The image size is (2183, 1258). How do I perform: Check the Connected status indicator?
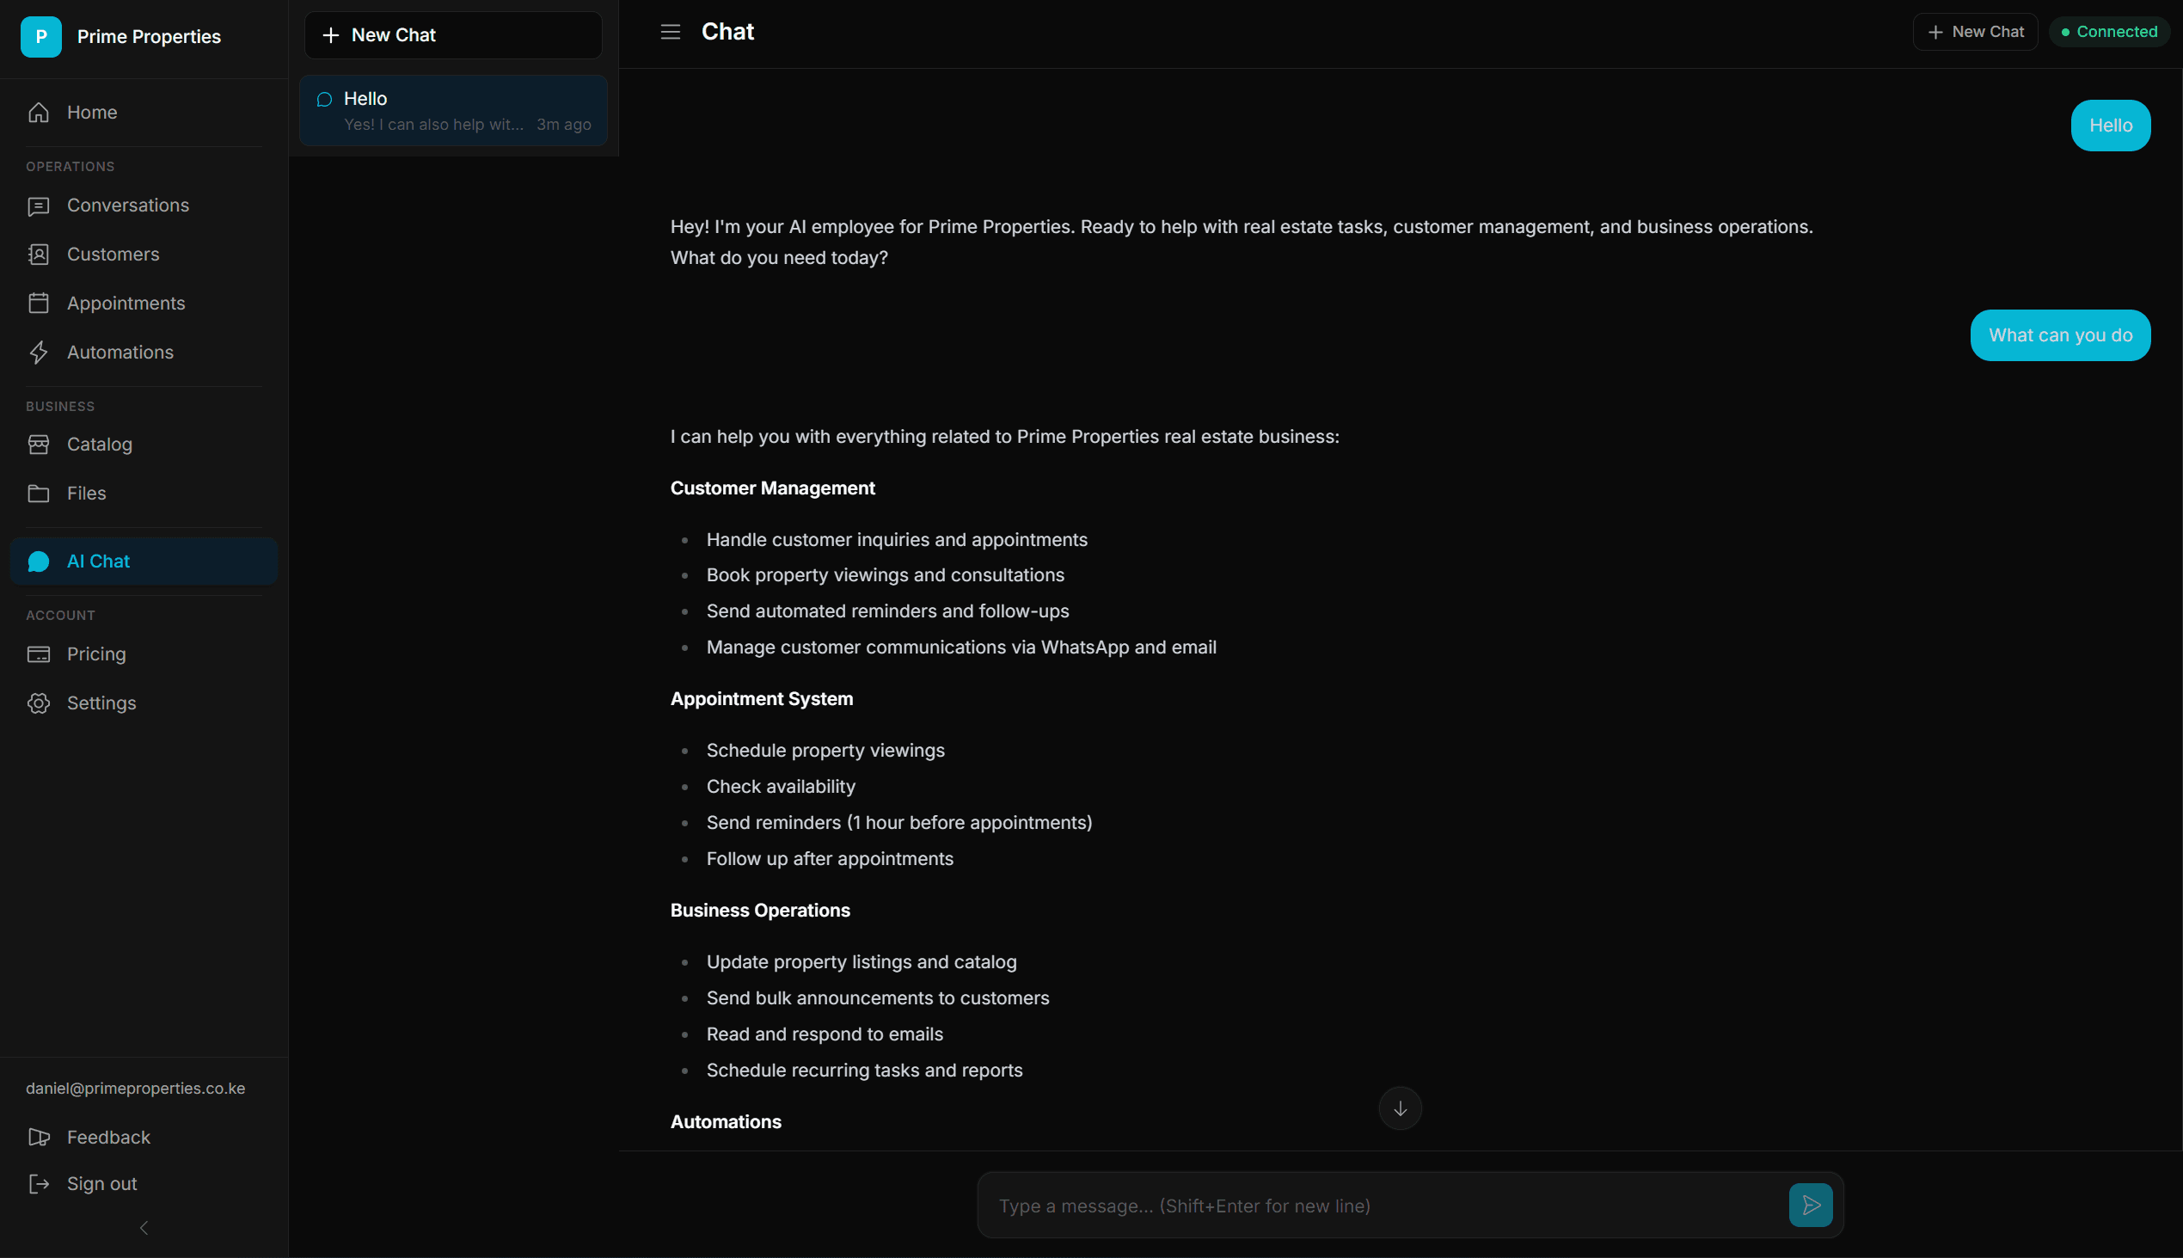point(2109,31)
